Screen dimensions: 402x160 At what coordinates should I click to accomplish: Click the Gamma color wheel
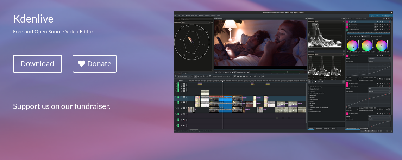coord(367,45)
